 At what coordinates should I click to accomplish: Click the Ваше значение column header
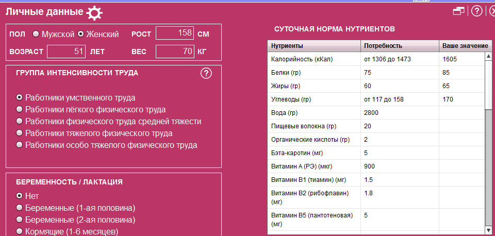point(464,46)
